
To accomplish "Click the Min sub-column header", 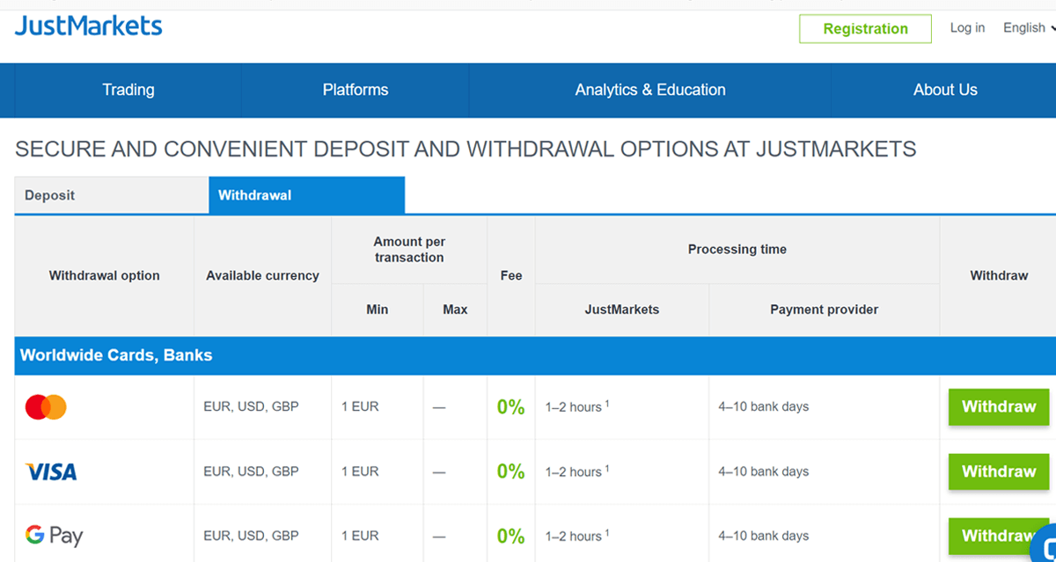I will point(378,310).
